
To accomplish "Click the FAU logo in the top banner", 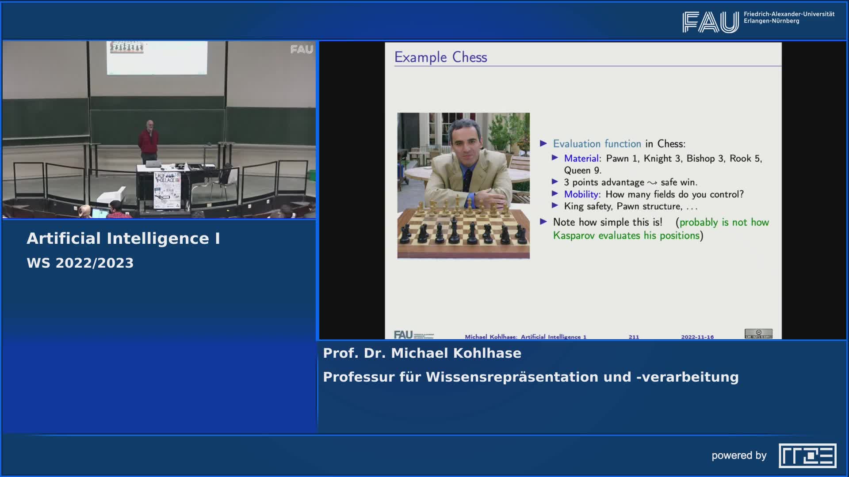I will (710, 22).
